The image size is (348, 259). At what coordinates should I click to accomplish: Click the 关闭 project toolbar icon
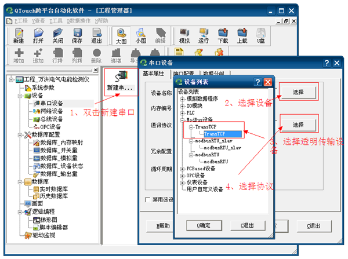pyautogui.click(x=57, y=36)
